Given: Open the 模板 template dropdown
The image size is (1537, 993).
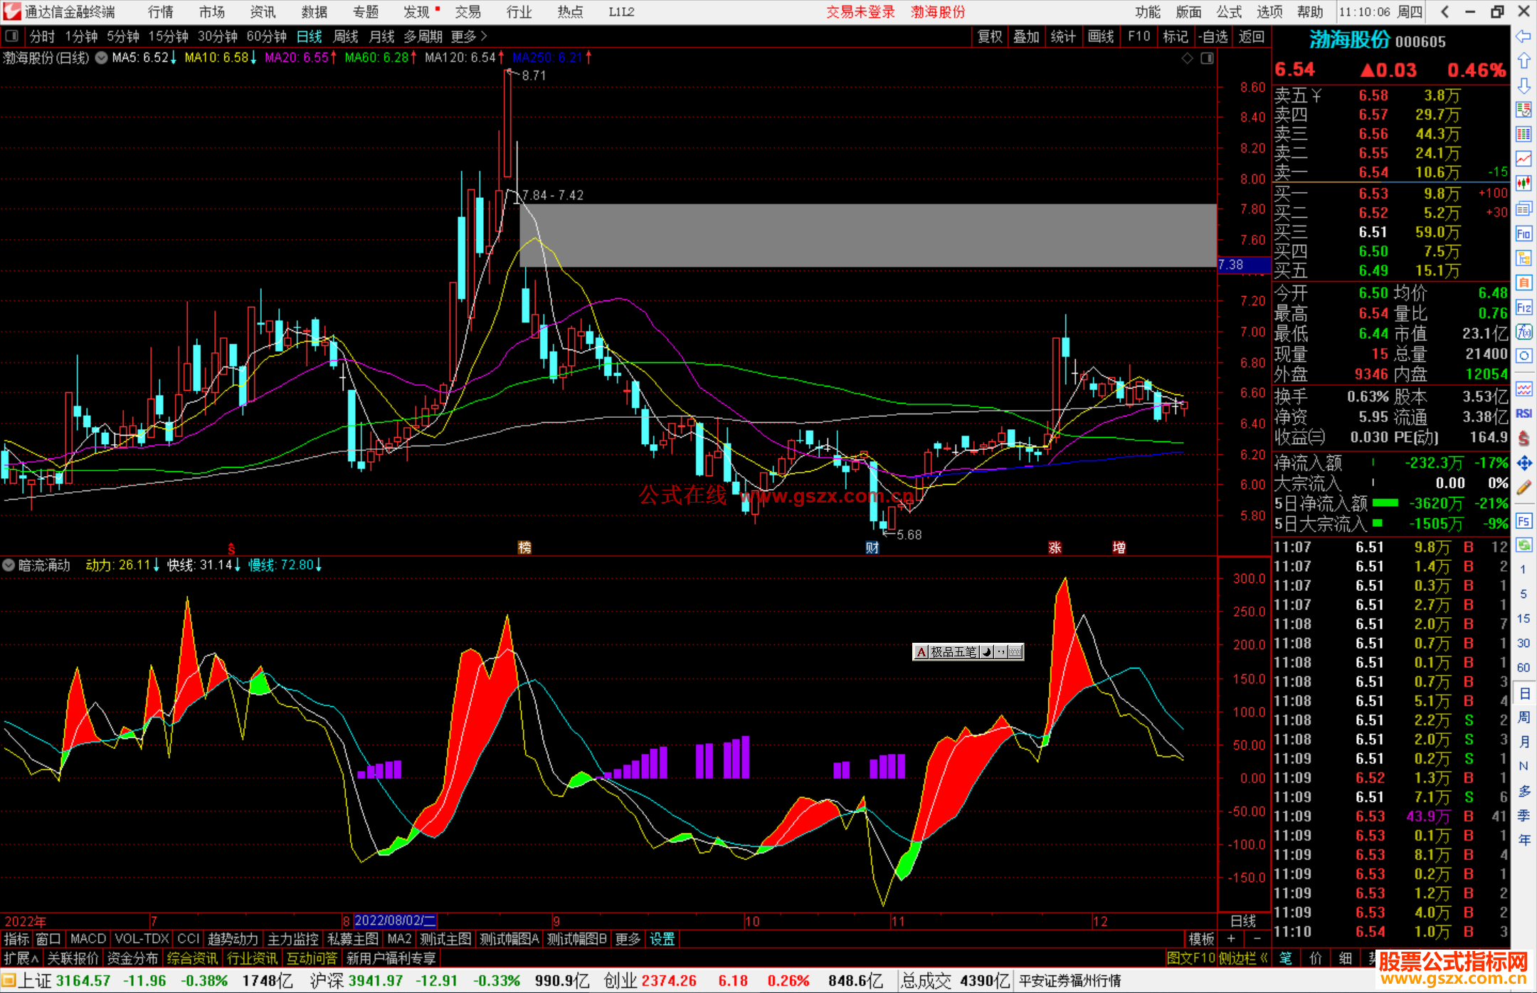Looking at the screenshot, I should coord(1201,939).
